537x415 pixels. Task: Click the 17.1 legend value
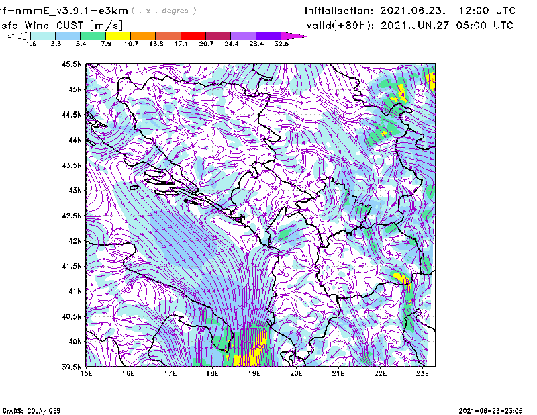pyautogui.click(x=181, y=44)
